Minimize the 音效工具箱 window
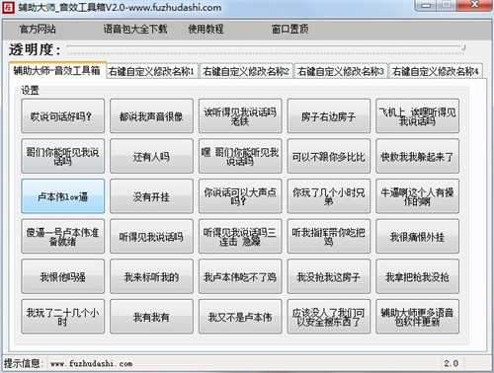This screenshot has height=373, width=494. [x=427, y=5]
